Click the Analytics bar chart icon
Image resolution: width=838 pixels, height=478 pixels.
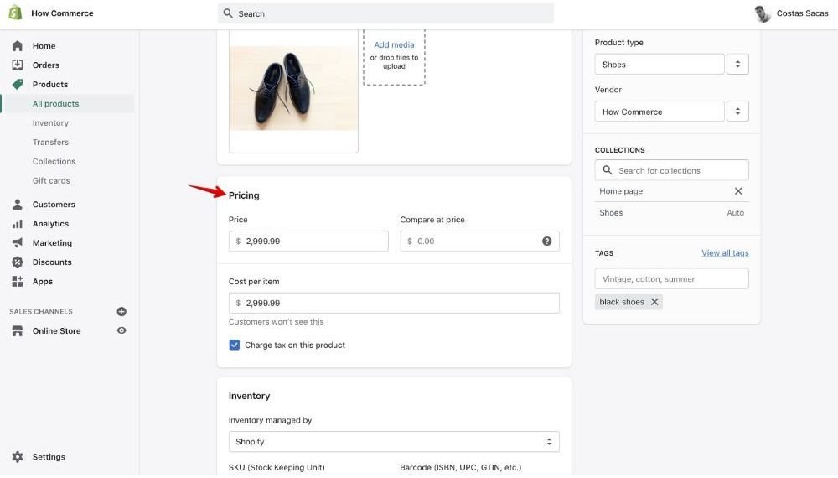click(x=17, y=224)
